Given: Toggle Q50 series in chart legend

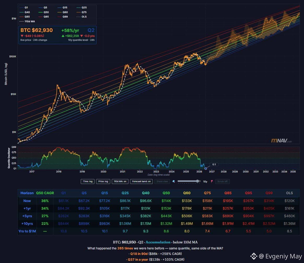Looking at the screenshot, I should [44, 12].
